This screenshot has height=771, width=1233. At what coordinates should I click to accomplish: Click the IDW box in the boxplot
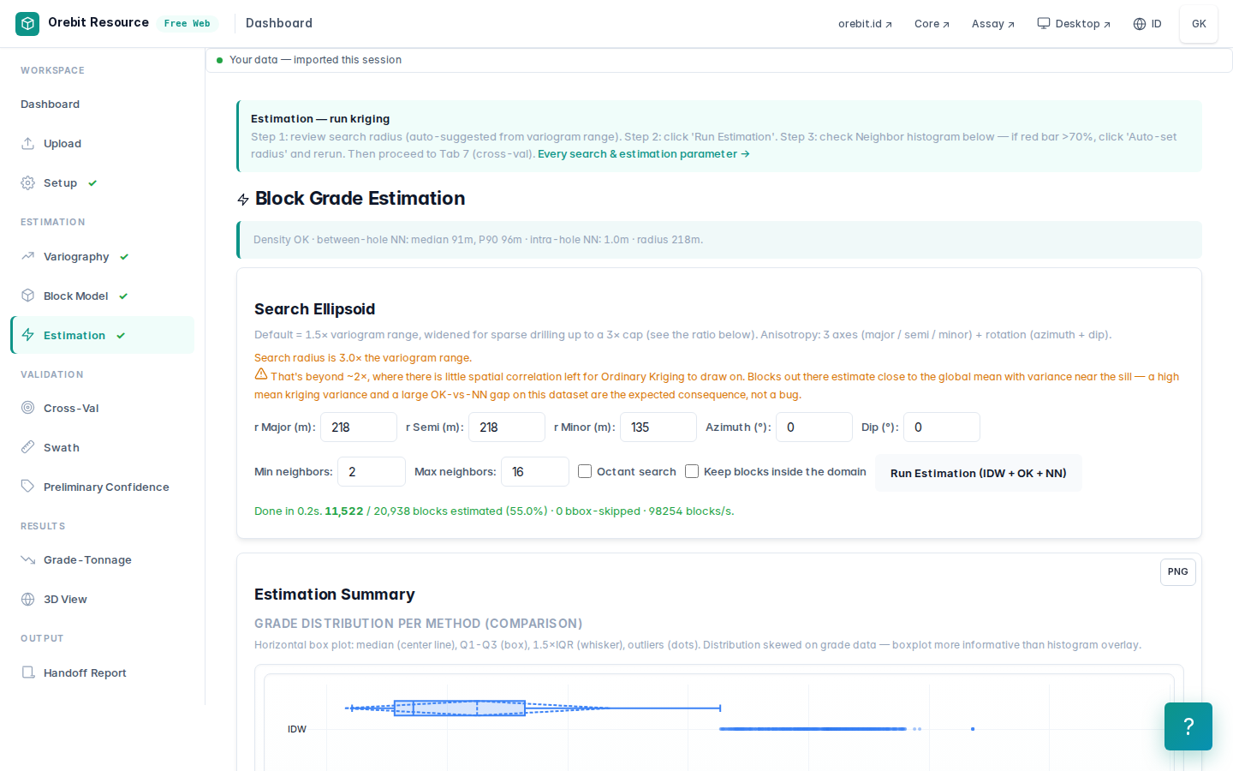pos(460,708)
